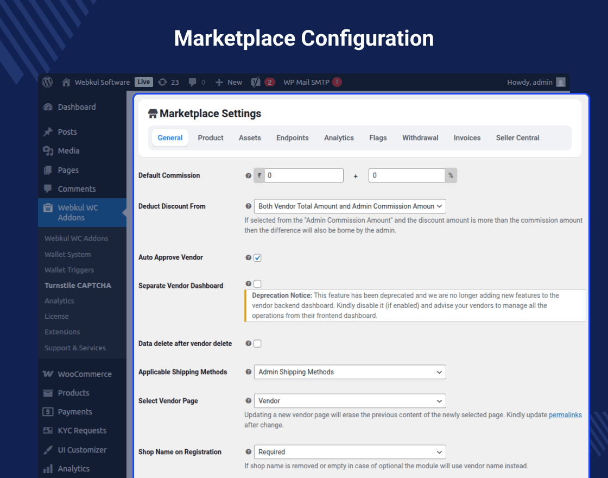Click the admin avatar icon
608x478 pixels.
coord(561,82)
